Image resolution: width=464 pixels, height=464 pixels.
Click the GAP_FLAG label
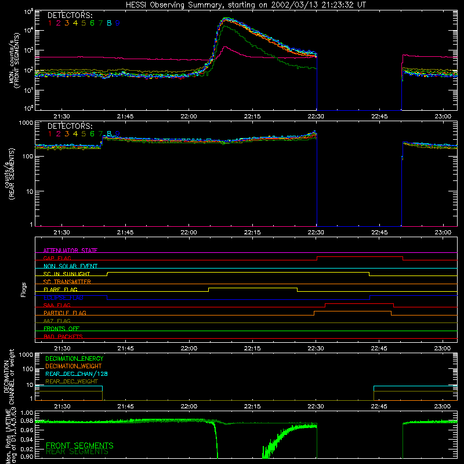tap(57, 258)
